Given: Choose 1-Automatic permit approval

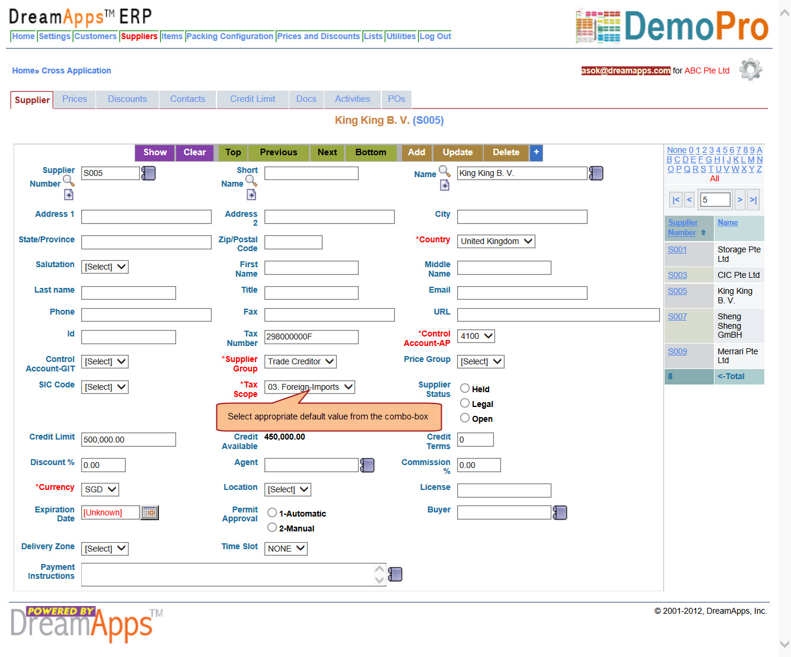Looking at the screenshot, I should (x=272, y=513).
